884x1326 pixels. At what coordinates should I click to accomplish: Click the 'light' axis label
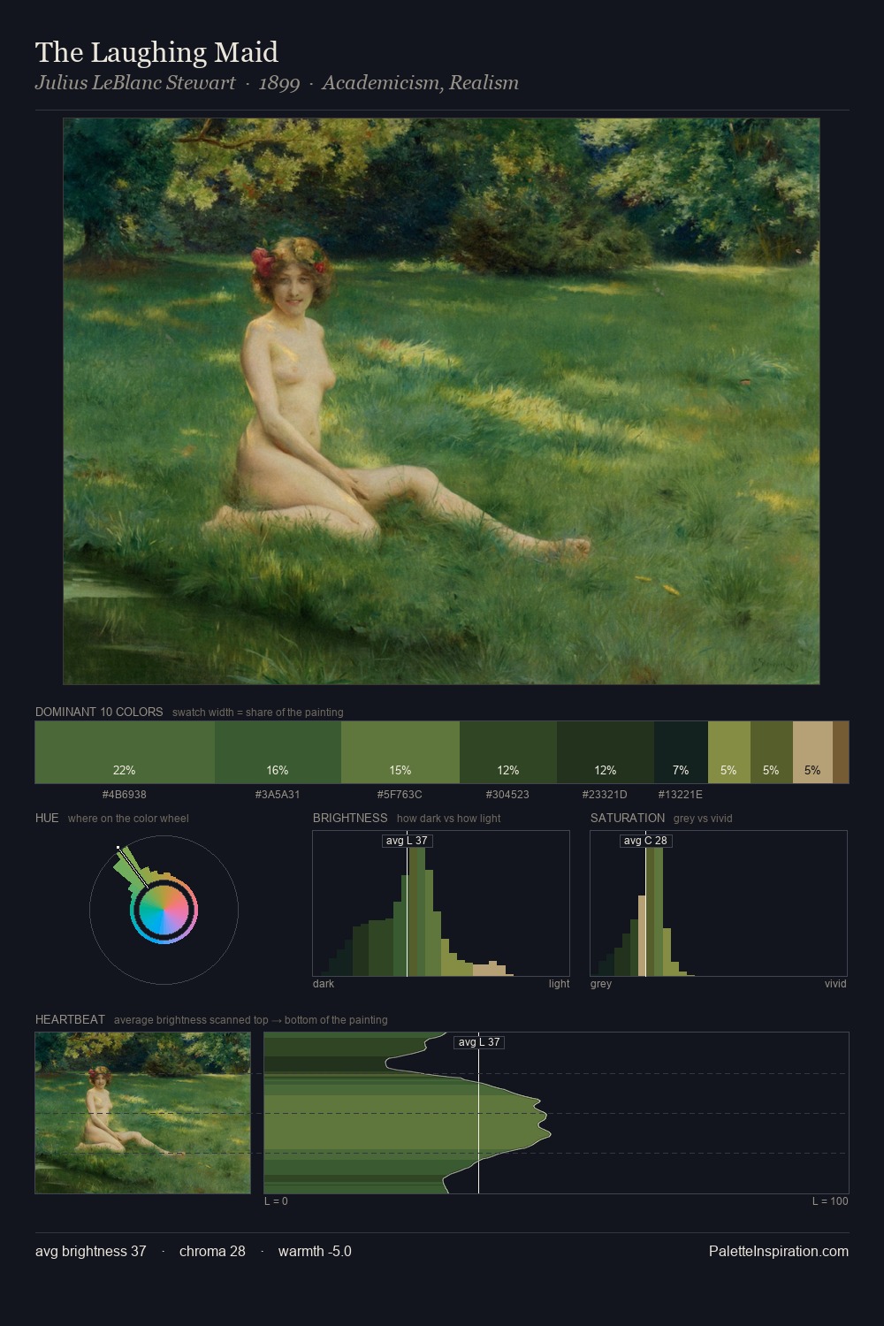559,984
